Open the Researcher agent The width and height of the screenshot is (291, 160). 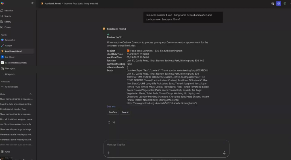(10, 40)
